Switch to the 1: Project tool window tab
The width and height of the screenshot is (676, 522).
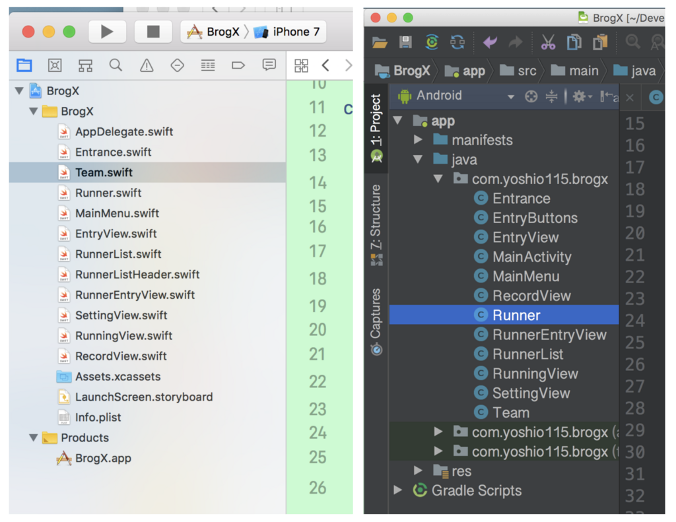click(376, 128)
